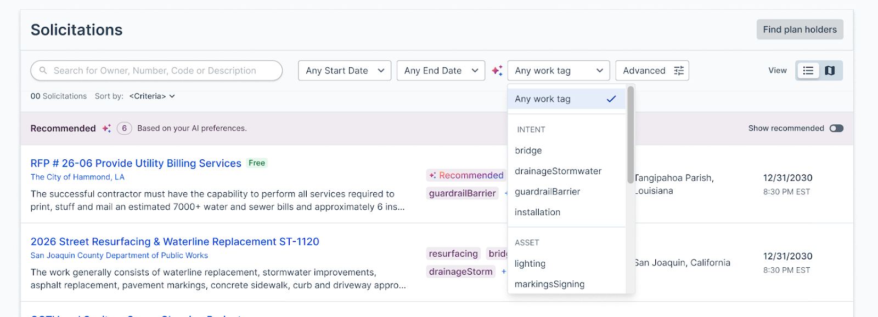This screenshot has width=878, height=317.
Task: Choose bridge work tag option
Action: [x=566, y=151]
